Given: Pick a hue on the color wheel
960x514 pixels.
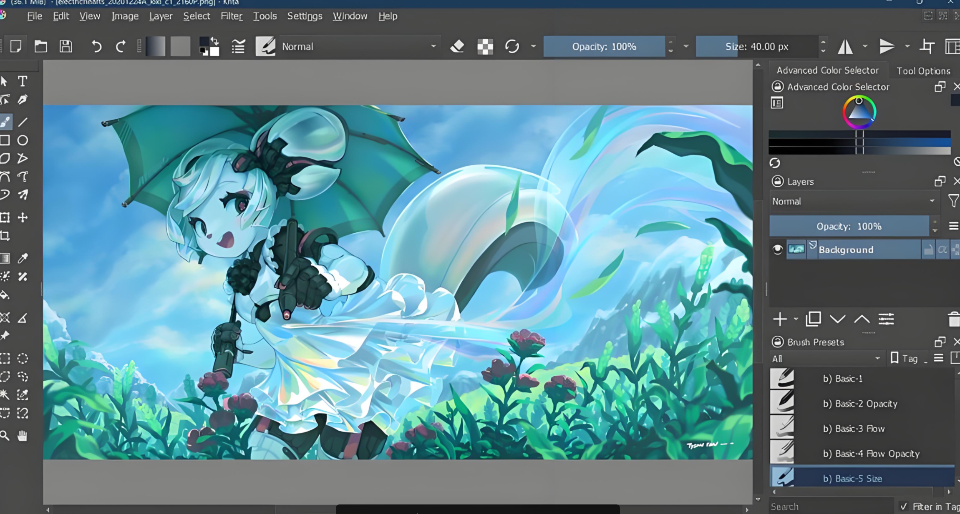Looking at the screenshot, I should coord(859,112).
